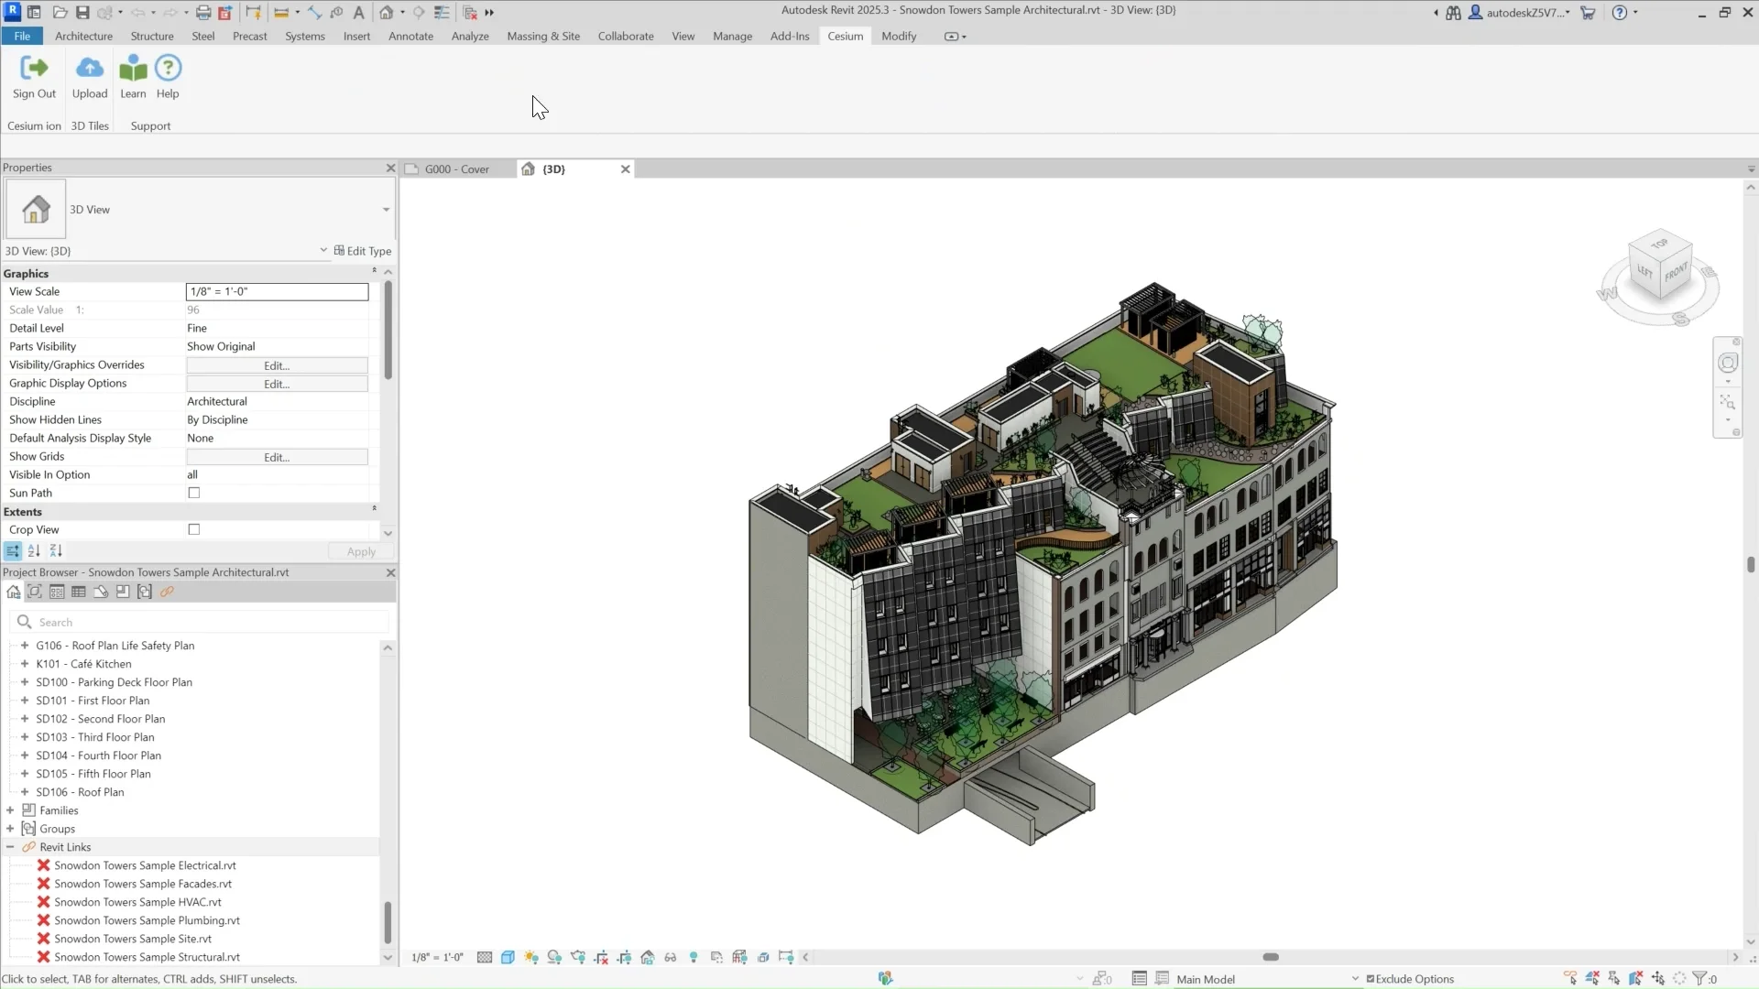Open the Cesium Learn icon
The width and height of the screenshot is (1759, 989).
tap(133, 69)
